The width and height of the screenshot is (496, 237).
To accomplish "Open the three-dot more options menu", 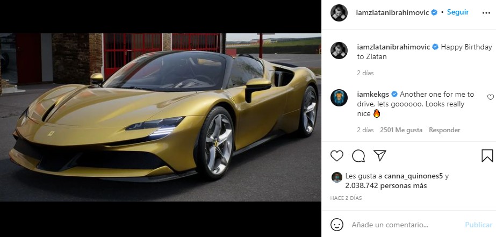I will pos(486,13).
